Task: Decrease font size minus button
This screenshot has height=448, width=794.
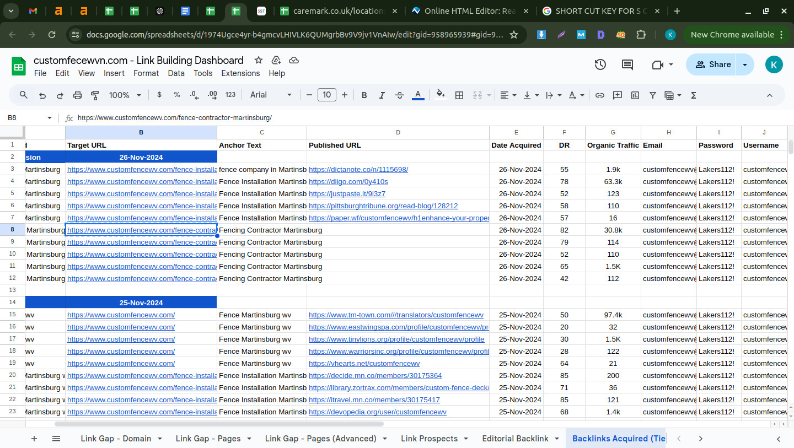Action: click(309, 95)
